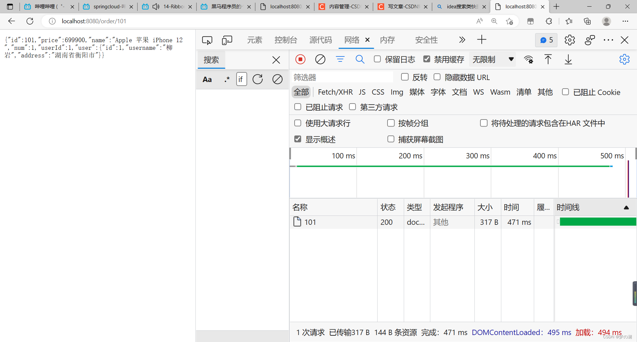Uncheck 显示概述 checkbox
Screen dimensions: 637x342
[x=298, y=139]
